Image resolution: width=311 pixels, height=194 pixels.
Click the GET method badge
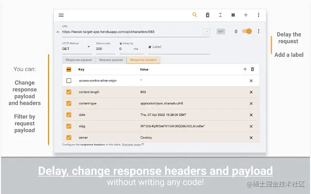coord(221,32)
